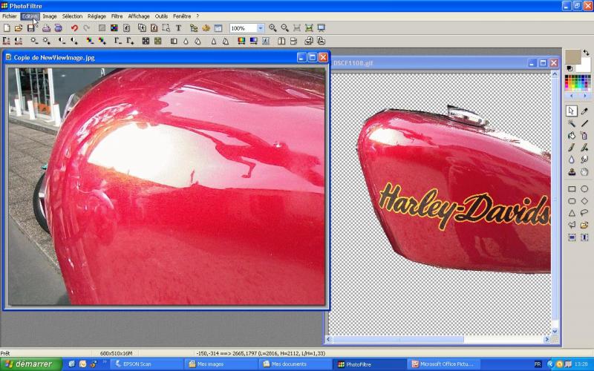Screen dimensions: 594x371
Task: Select the Brush tool
Action: [572, 148]
